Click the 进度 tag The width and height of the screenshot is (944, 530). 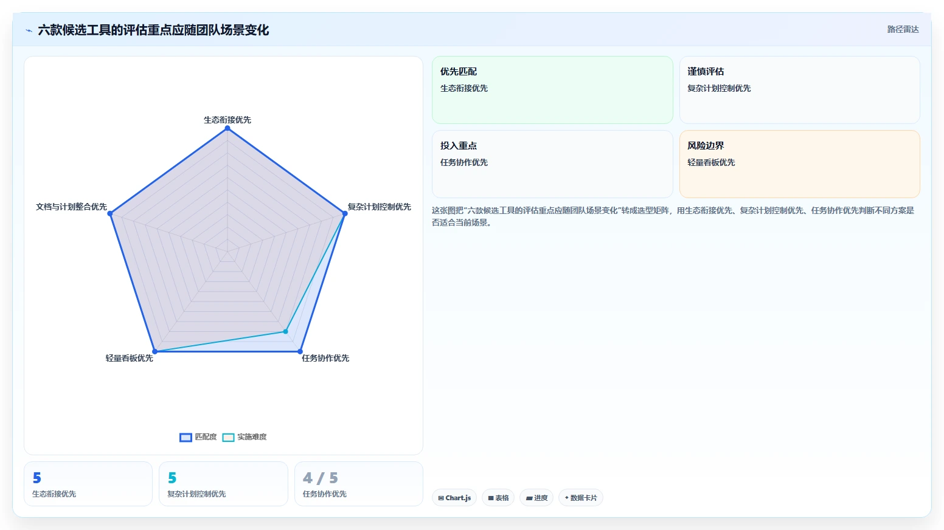(536, 498)
